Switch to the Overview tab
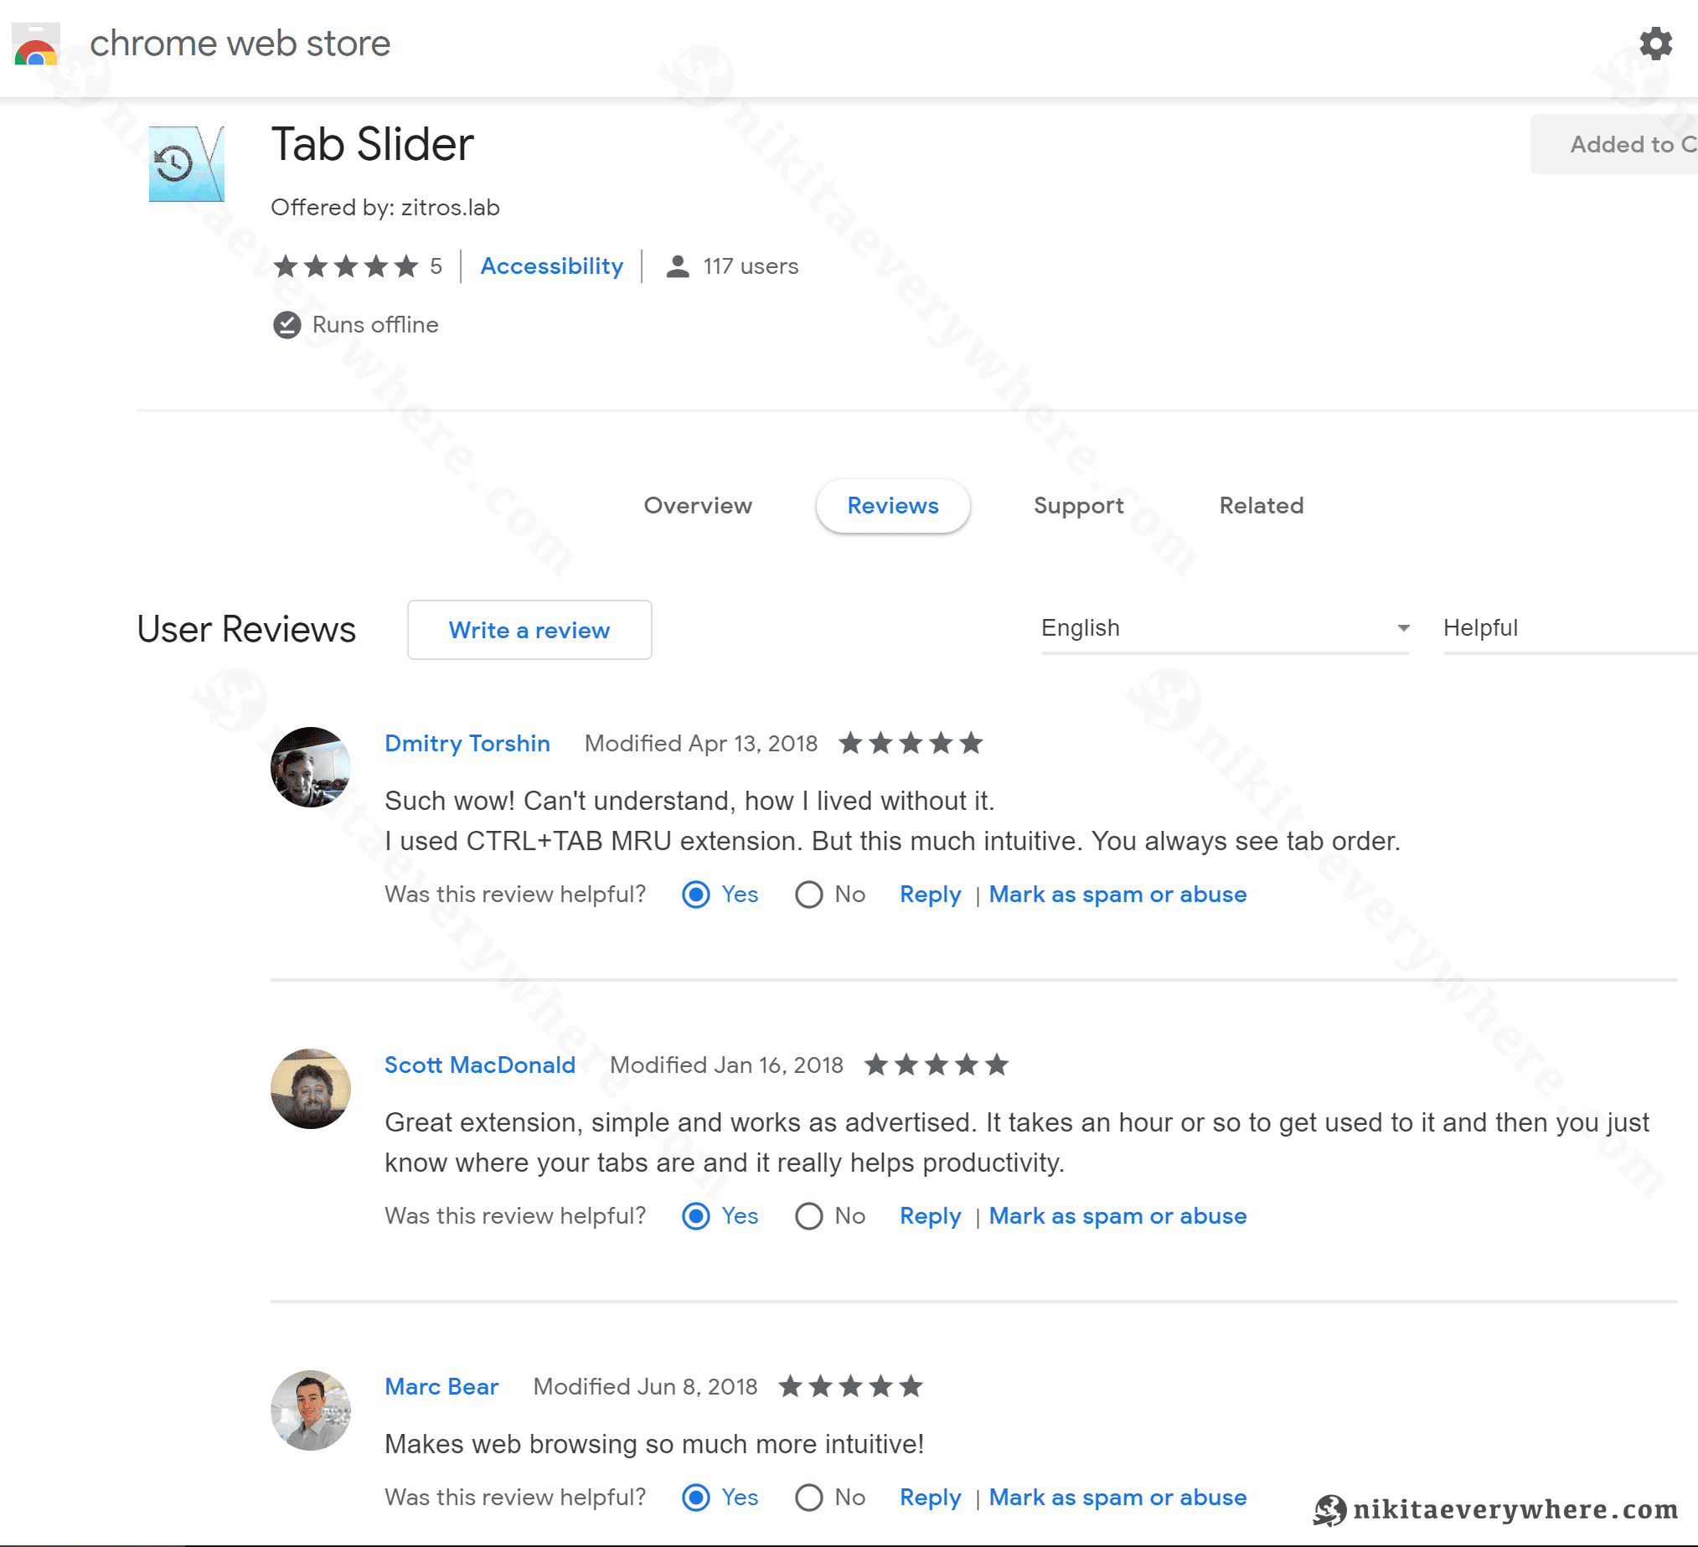 pos(698,505)
